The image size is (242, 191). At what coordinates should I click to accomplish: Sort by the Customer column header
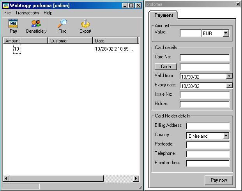click(70, 41)
